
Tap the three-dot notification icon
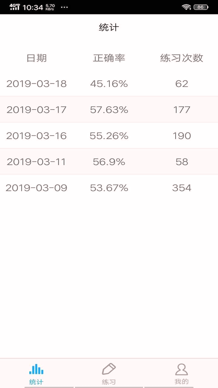pos(64,7)
